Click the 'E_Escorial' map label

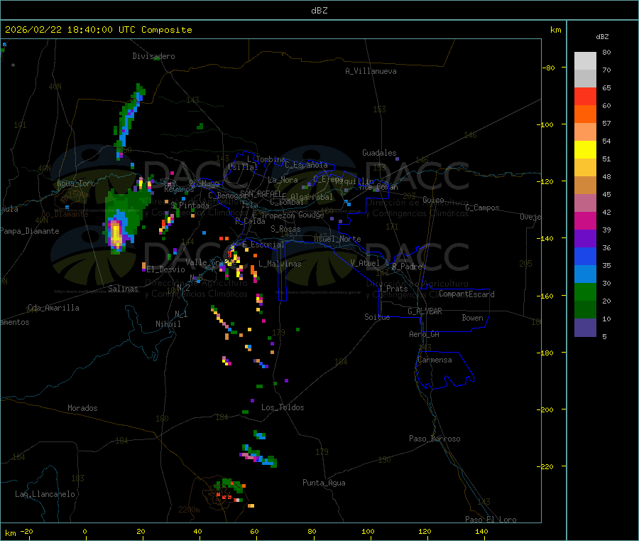click(263, 245)
